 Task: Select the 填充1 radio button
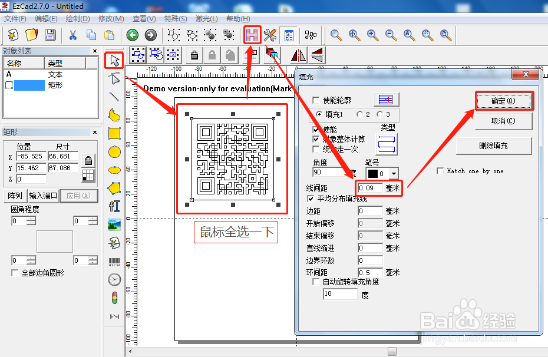click(x=319, y=114)
